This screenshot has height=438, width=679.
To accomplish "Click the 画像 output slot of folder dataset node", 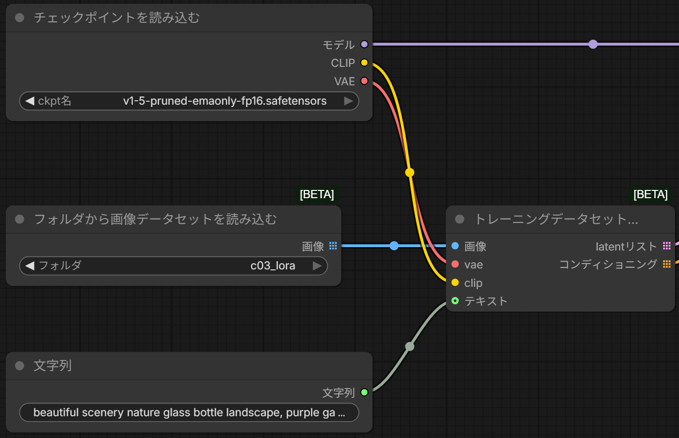I will pyautogui.click(x=333, y=246).
